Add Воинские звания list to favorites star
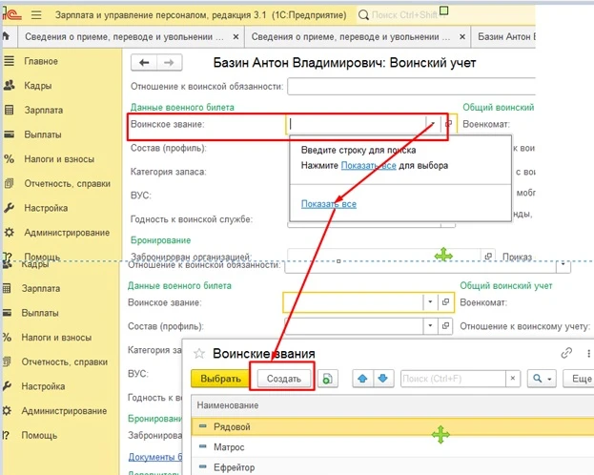 pos(199,354)
